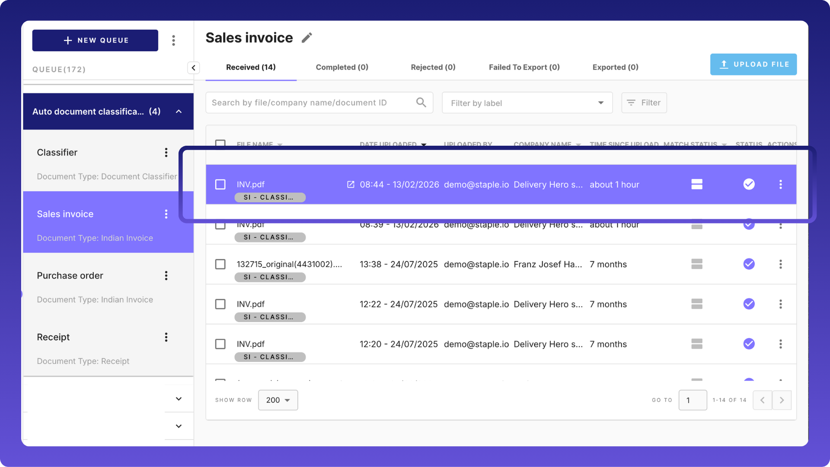830x467 pixels.
Task: Click the status checkmark for 08:44 INV.pdf
Action: click(749, 184)
